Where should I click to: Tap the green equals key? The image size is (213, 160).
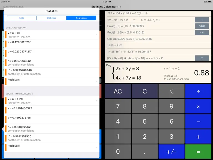[198, 152]
